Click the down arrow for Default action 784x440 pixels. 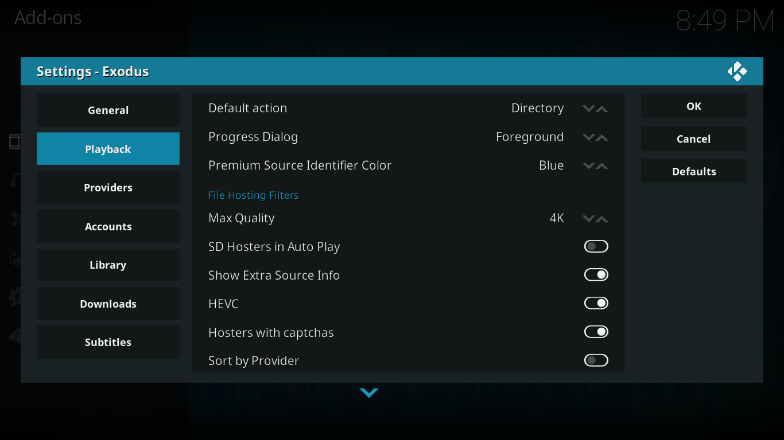588,109
